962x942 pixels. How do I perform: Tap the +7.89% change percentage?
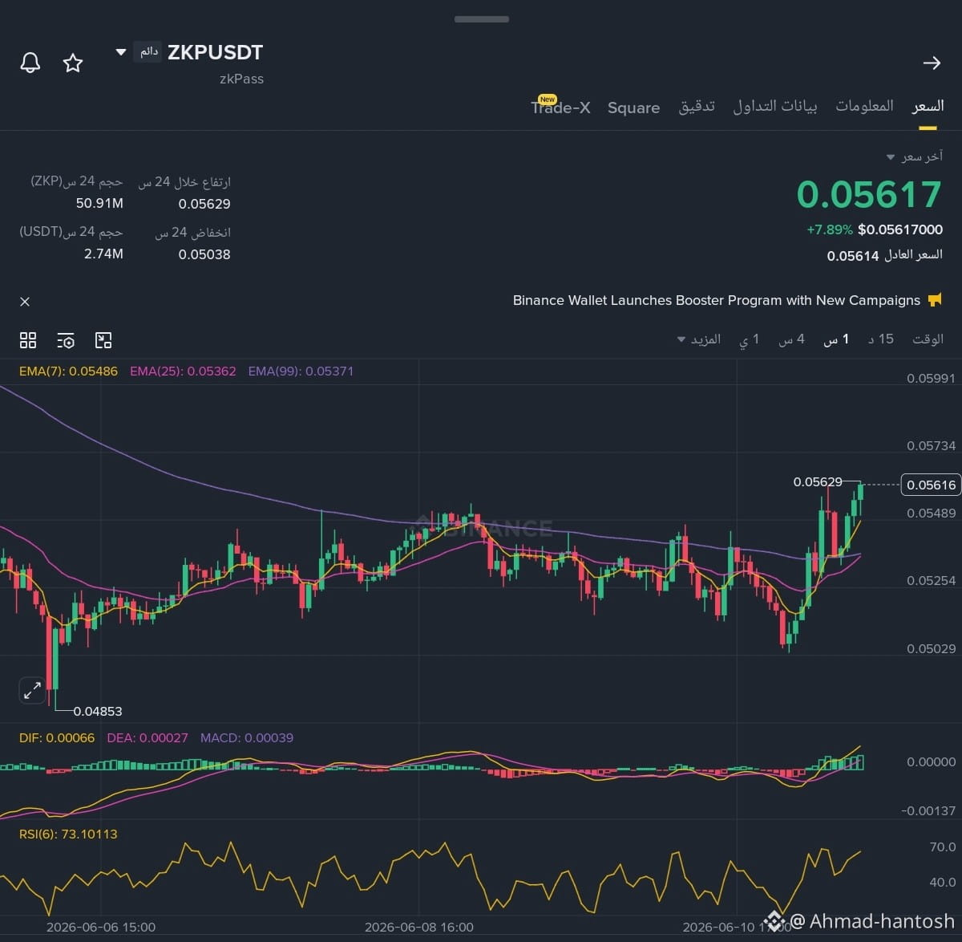[830, 229]
